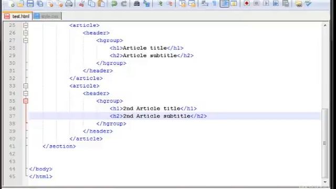
Task: Save the recorded macro toolbar icon
Action: 286,4
